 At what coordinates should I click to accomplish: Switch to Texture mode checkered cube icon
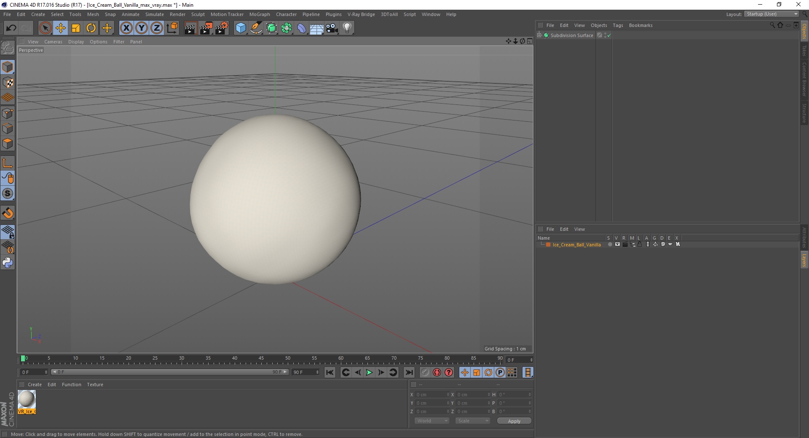click(8, 83)
